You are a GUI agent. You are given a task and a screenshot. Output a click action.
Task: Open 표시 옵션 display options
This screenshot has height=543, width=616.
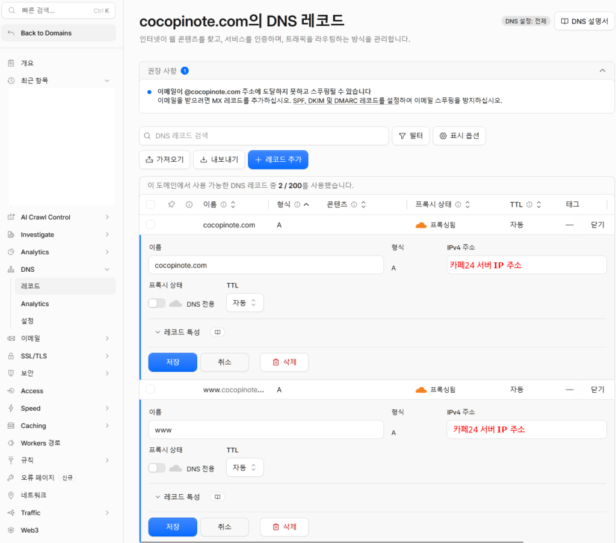(x=459, y=136)
